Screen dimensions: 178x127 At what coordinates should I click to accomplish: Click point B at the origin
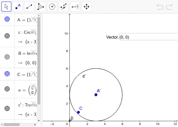[x=70, y=121]
